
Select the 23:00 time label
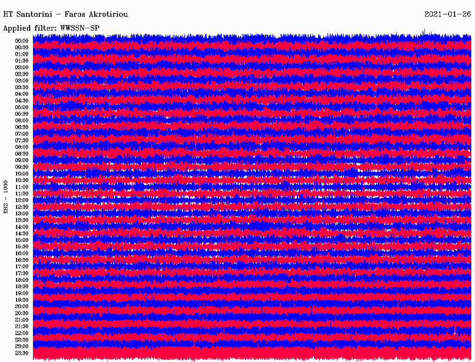(x=22, y=347)
